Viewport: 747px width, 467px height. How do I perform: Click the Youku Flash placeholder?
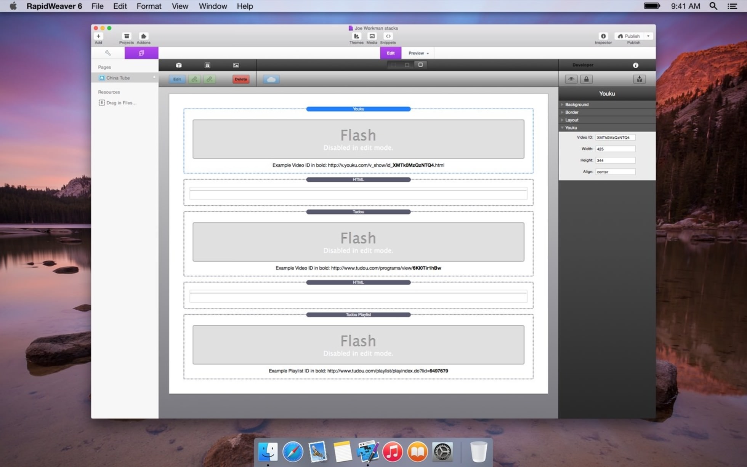358,139
